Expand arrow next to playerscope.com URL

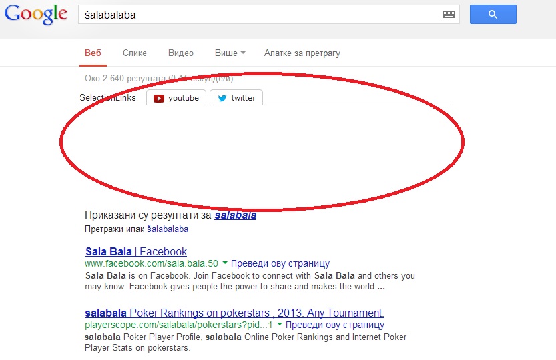pyautogui.click(x=280, y=324)
